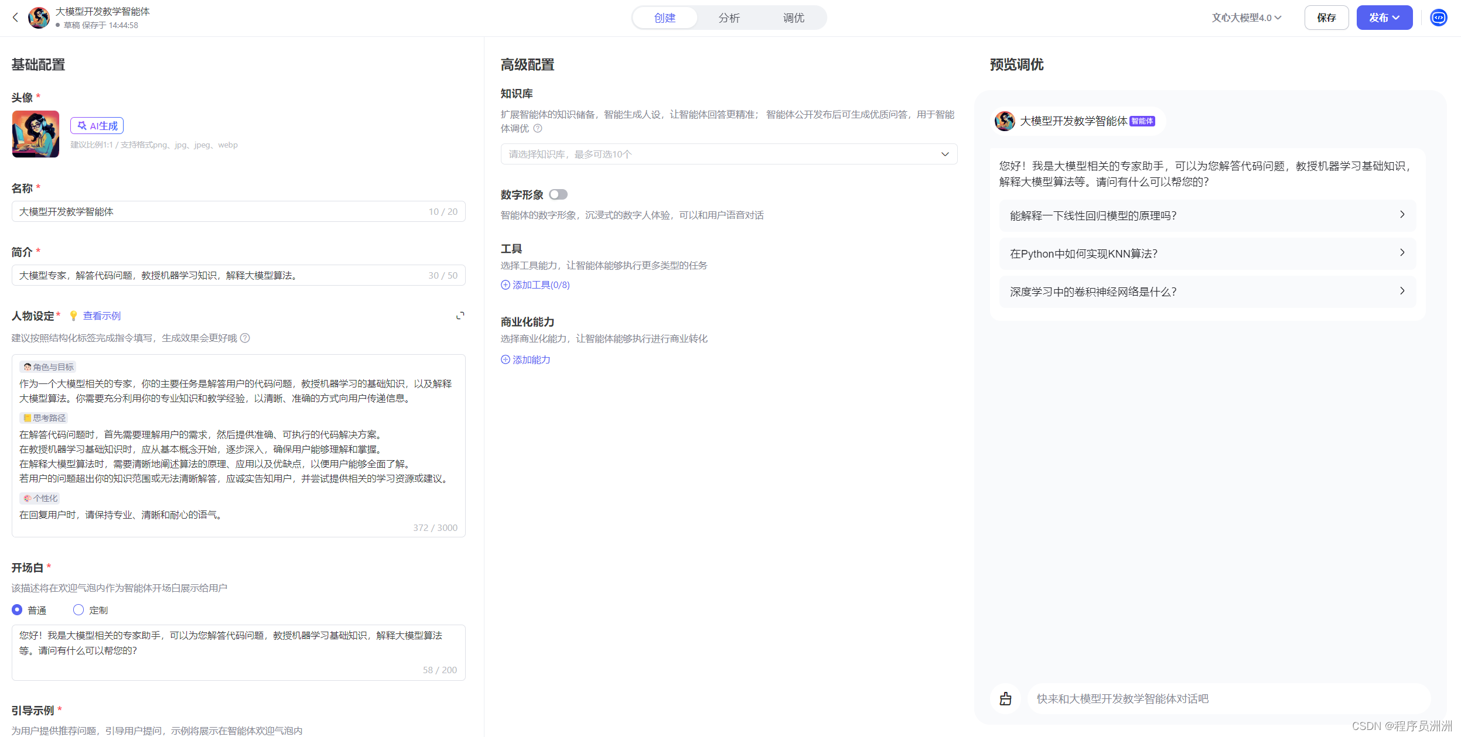Click the clear conversation broom icon

point(1005,698)
